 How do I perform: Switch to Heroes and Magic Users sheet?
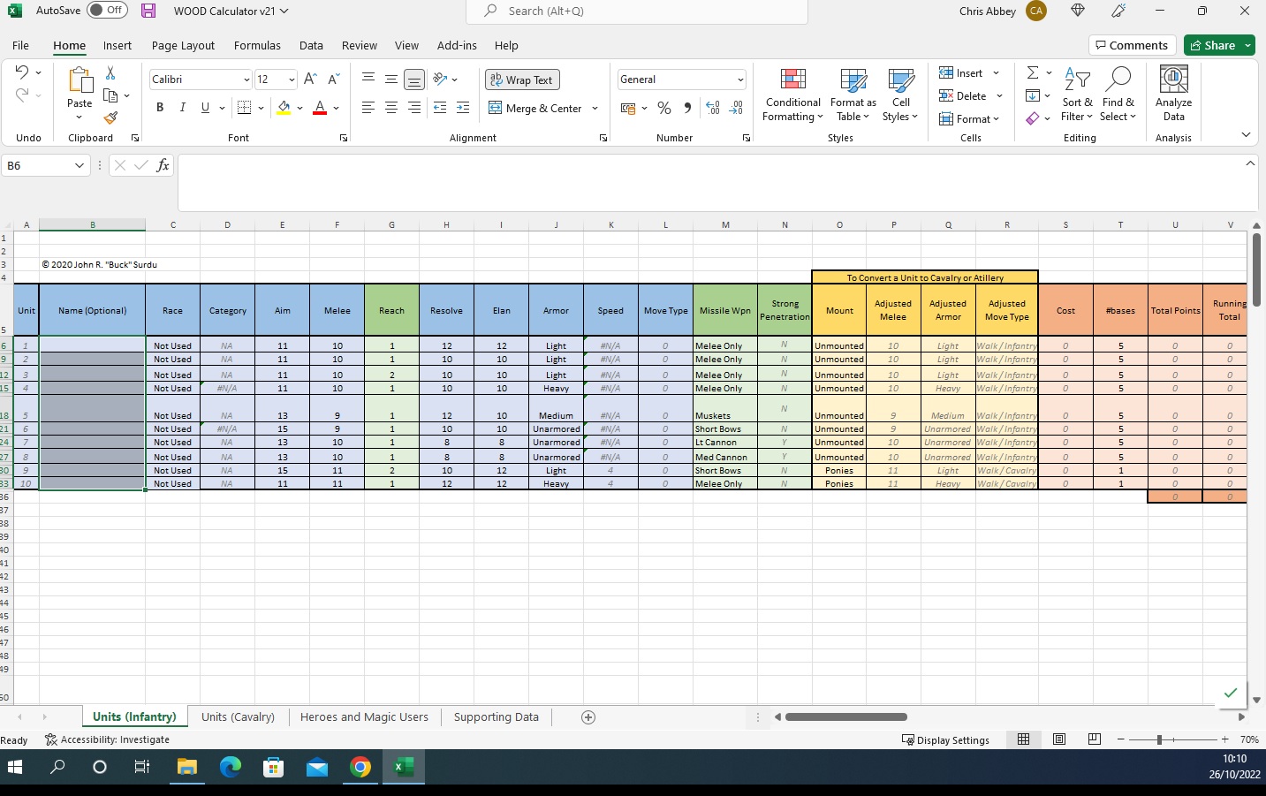[x=364, y=717]
